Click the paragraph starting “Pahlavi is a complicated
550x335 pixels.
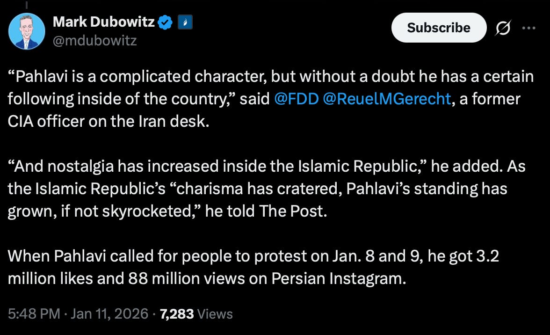click(271, 99)
